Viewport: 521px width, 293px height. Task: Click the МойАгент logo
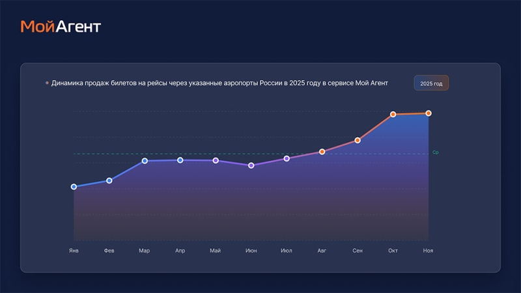(x=61, y=27)
